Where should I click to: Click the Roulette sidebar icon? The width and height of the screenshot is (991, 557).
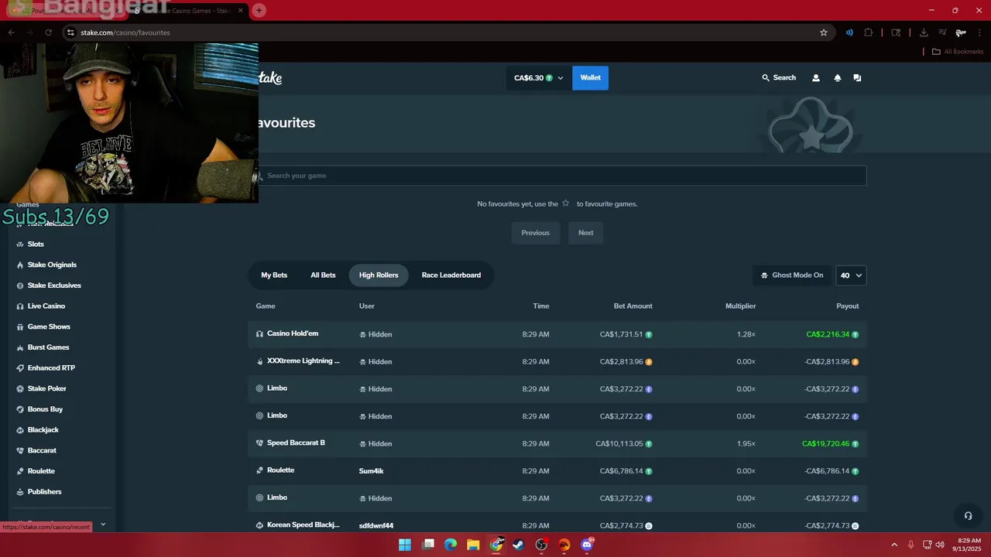[x=20, y=471]
